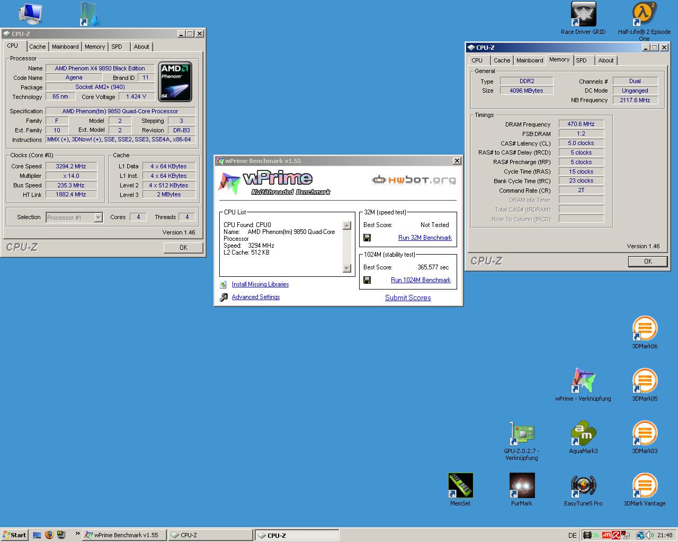Run the 32M Benchmark link
Screen dimensions: 678x542
tap(425, 238)
